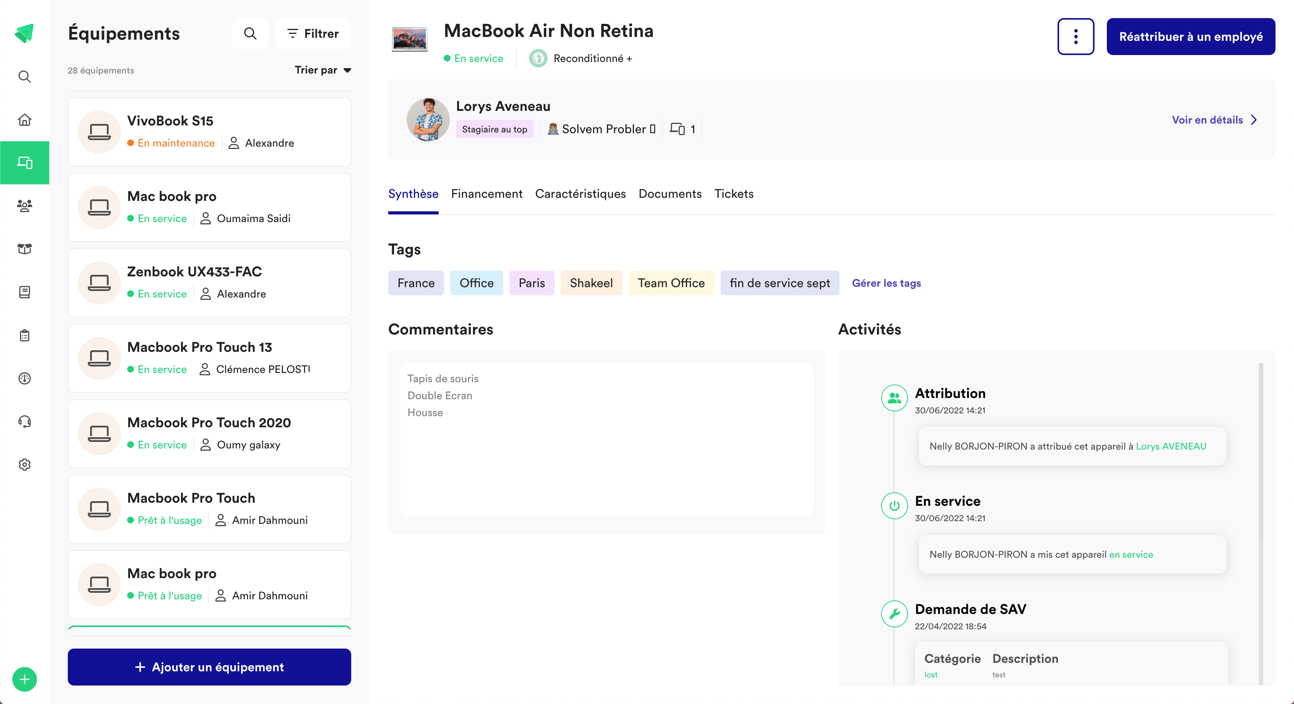Click Lorys Aveneau's profile photo
Image resolution: width=1294 pixels, height=704 pixels.
428,120
